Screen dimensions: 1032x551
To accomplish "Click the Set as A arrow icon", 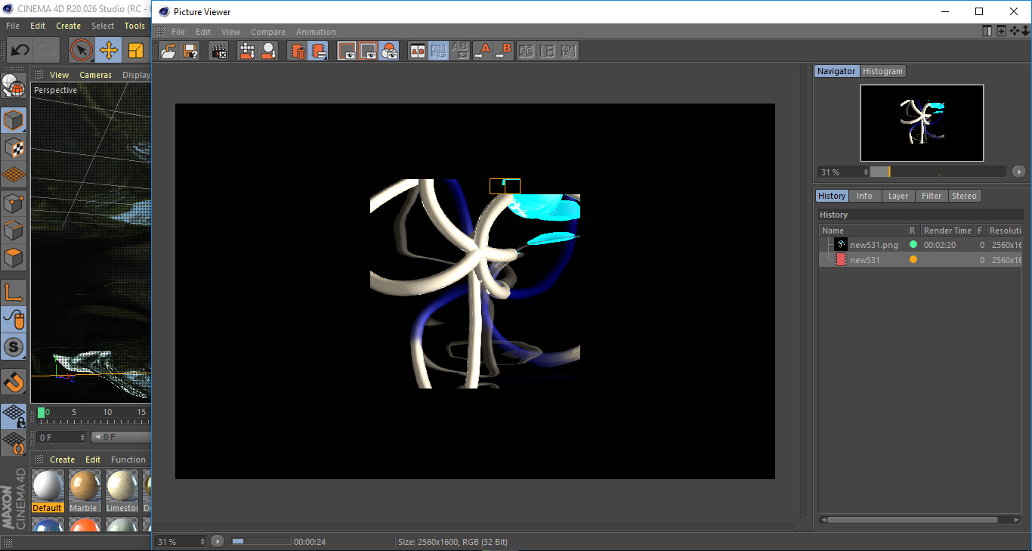I will pos(482,51).
